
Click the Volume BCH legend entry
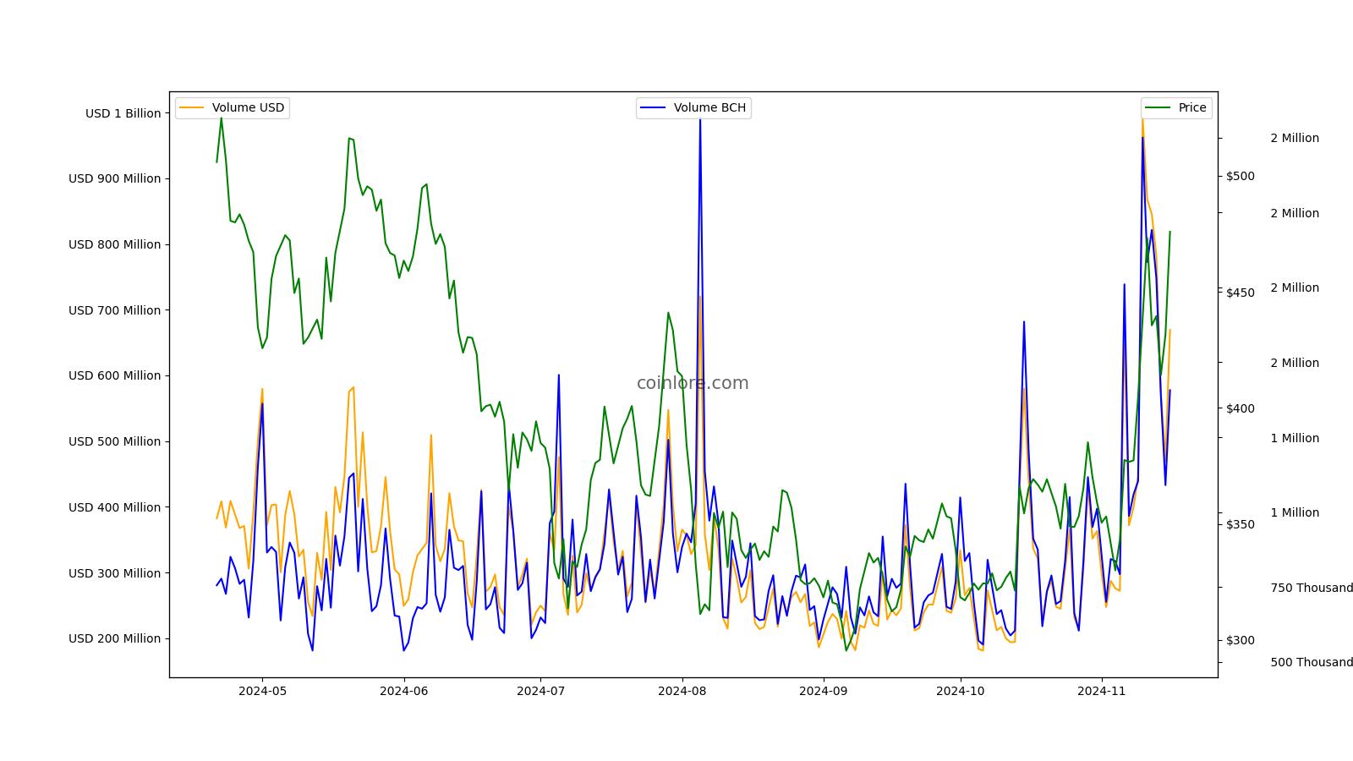tap(693, 108)
